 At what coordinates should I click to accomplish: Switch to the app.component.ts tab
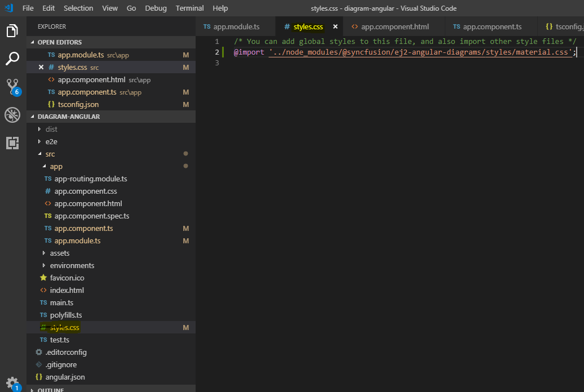(x=490, y=26)
